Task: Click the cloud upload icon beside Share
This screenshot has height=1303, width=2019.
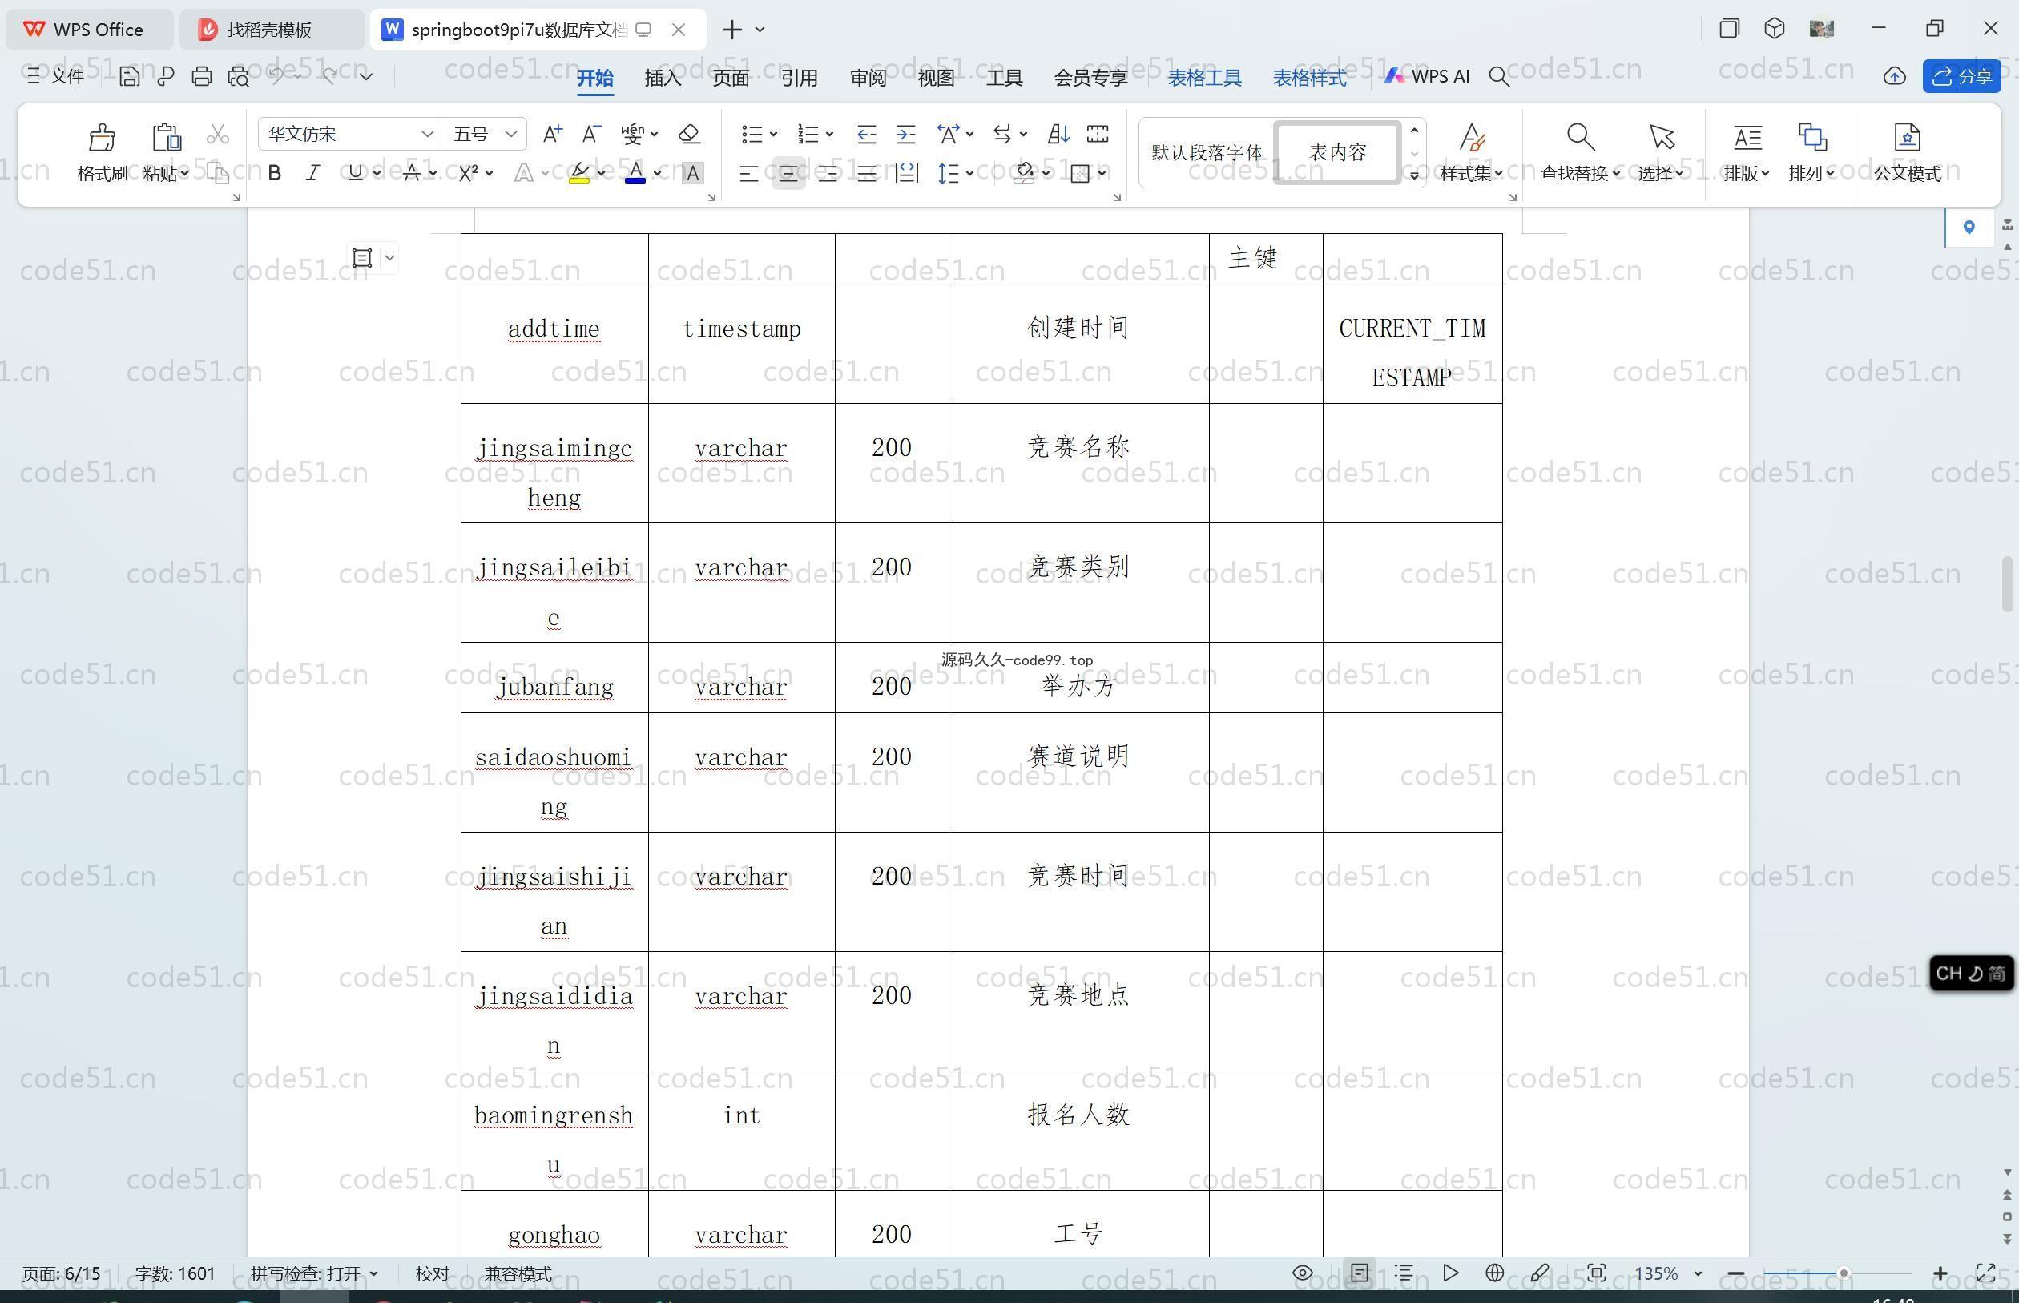Action: (x=1895, y=76)
